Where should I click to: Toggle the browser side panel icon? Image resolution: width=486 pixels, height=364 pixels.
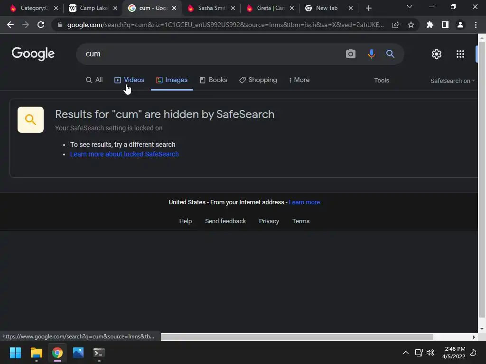point(445,25)
